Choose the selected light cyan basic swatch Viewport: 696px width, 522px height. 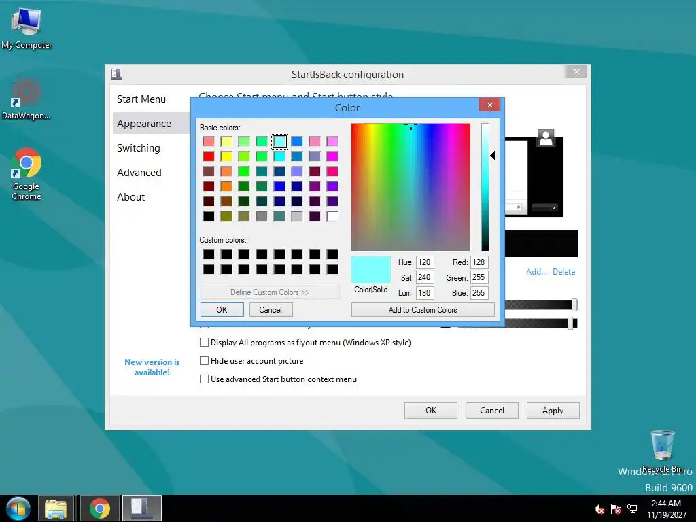279,141
